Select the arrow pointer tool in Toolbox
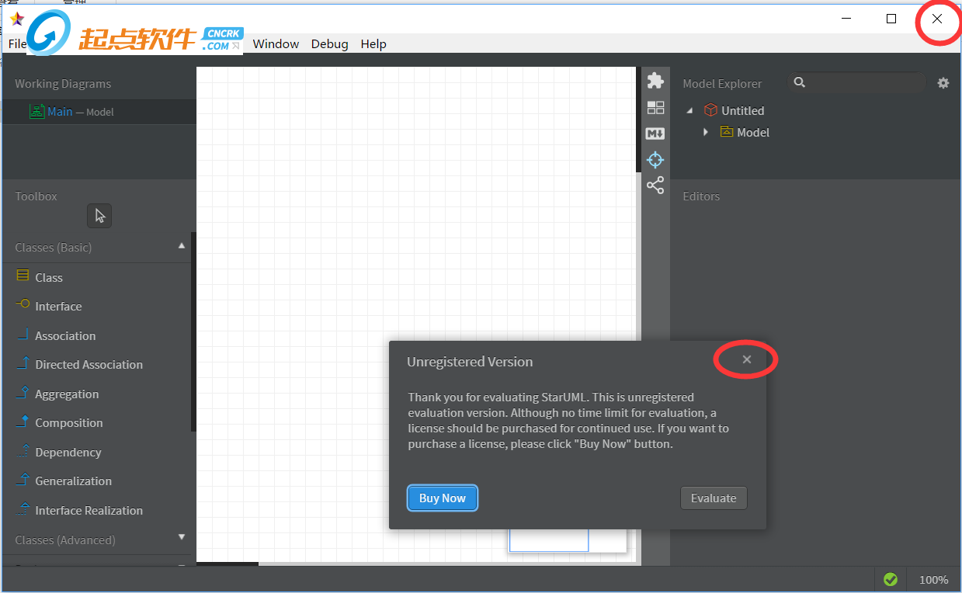Image resolution: width=962 pixels, height=593 pixels. pyautogui.click(x=99, y=216)
